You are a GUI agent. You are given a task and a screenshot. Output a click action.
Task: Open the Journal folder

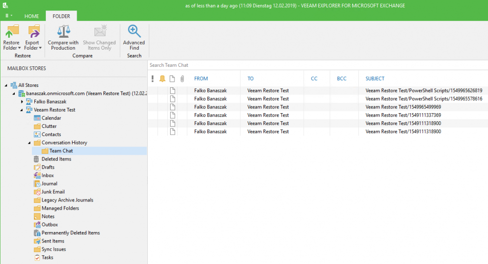click(45, 184)
